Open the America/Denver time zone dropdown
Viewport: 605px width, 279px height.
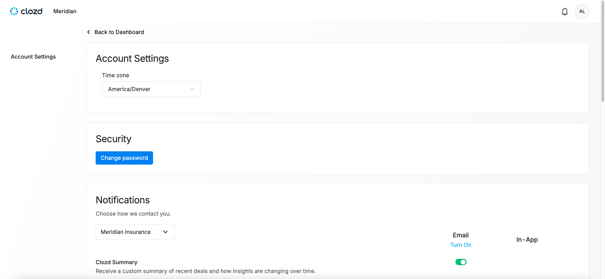pyautogui.click(x=151, y=89)
